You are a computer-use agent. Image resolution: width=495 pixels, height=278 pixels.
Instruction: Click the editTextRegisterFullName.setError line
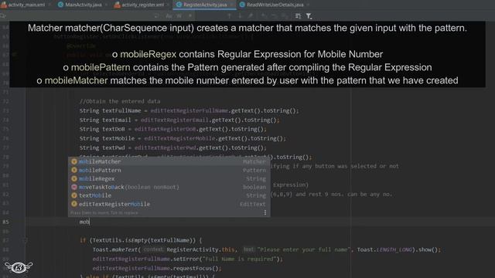pos(187,259)
